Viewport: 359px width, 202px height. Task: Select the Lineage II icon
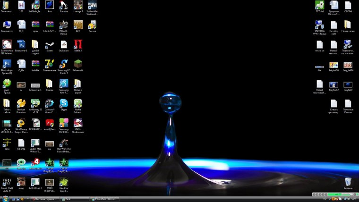click(78, 5)
